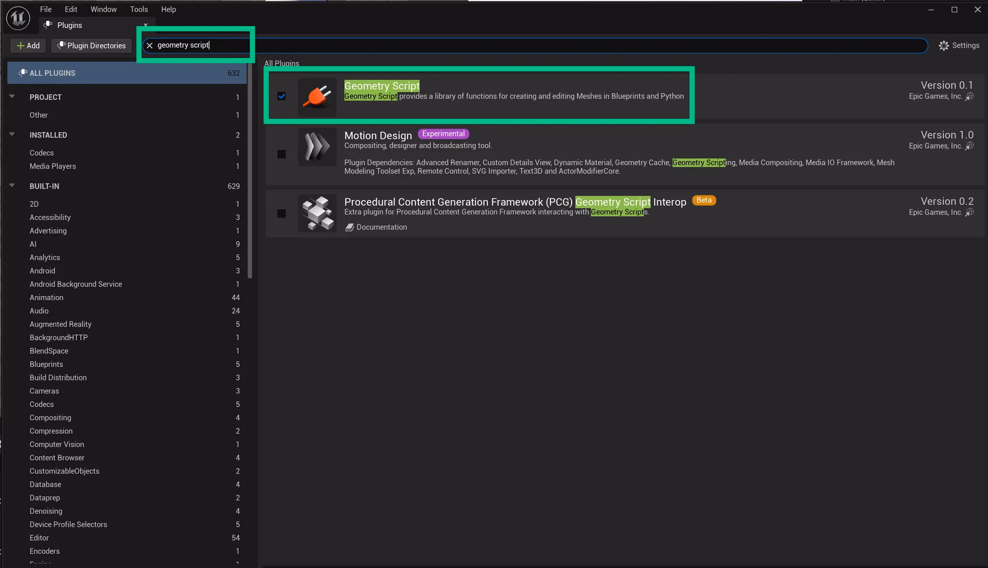Screen dimensions: 988x568
Task: Collapse the BUILT-IN section
Action: 12,186
